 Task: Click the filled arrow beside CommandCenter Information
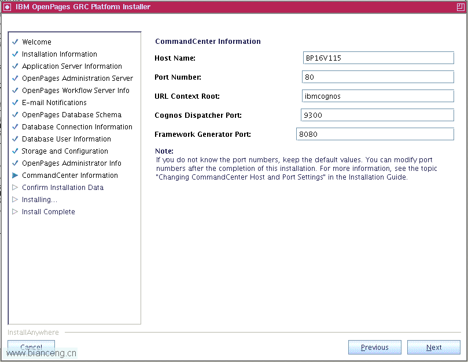[x=15, y=175]
